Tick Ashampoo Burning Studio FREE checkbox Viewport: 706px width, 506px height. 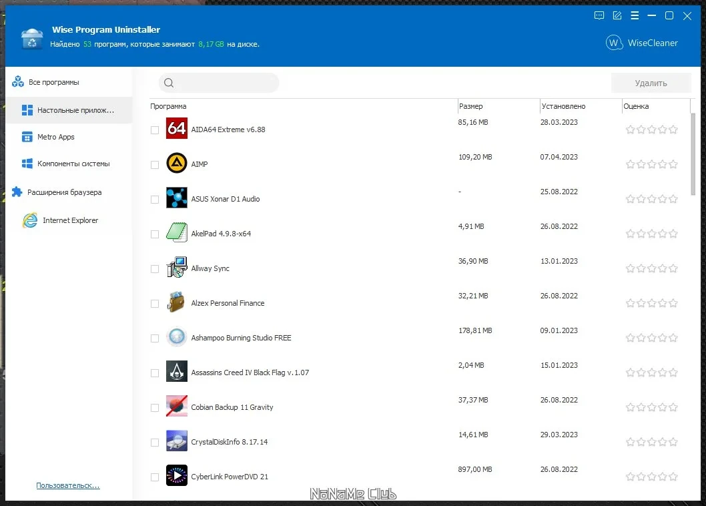click(155, 338)
